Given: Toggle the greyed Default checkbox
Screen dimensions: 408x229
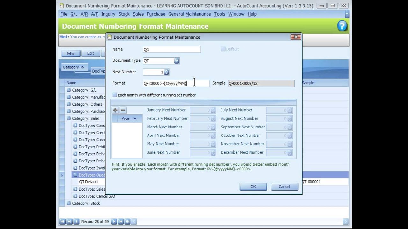Looking at the screenshot, I should coord(223,49).
